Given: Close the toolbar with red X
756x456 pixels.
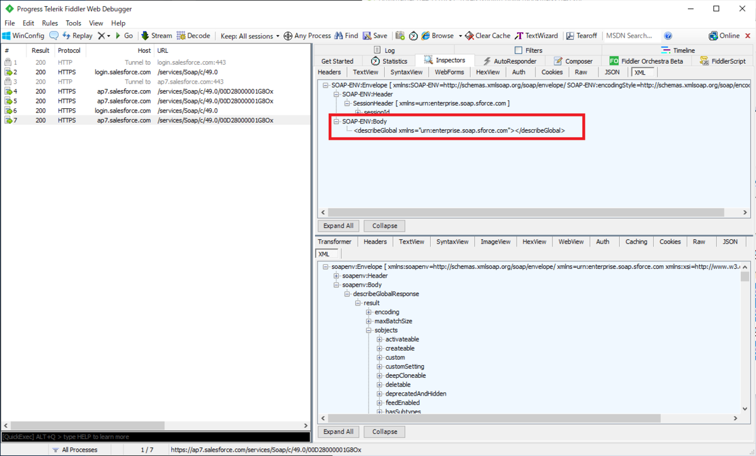Looking at the screenshot, I should (747, 36).
